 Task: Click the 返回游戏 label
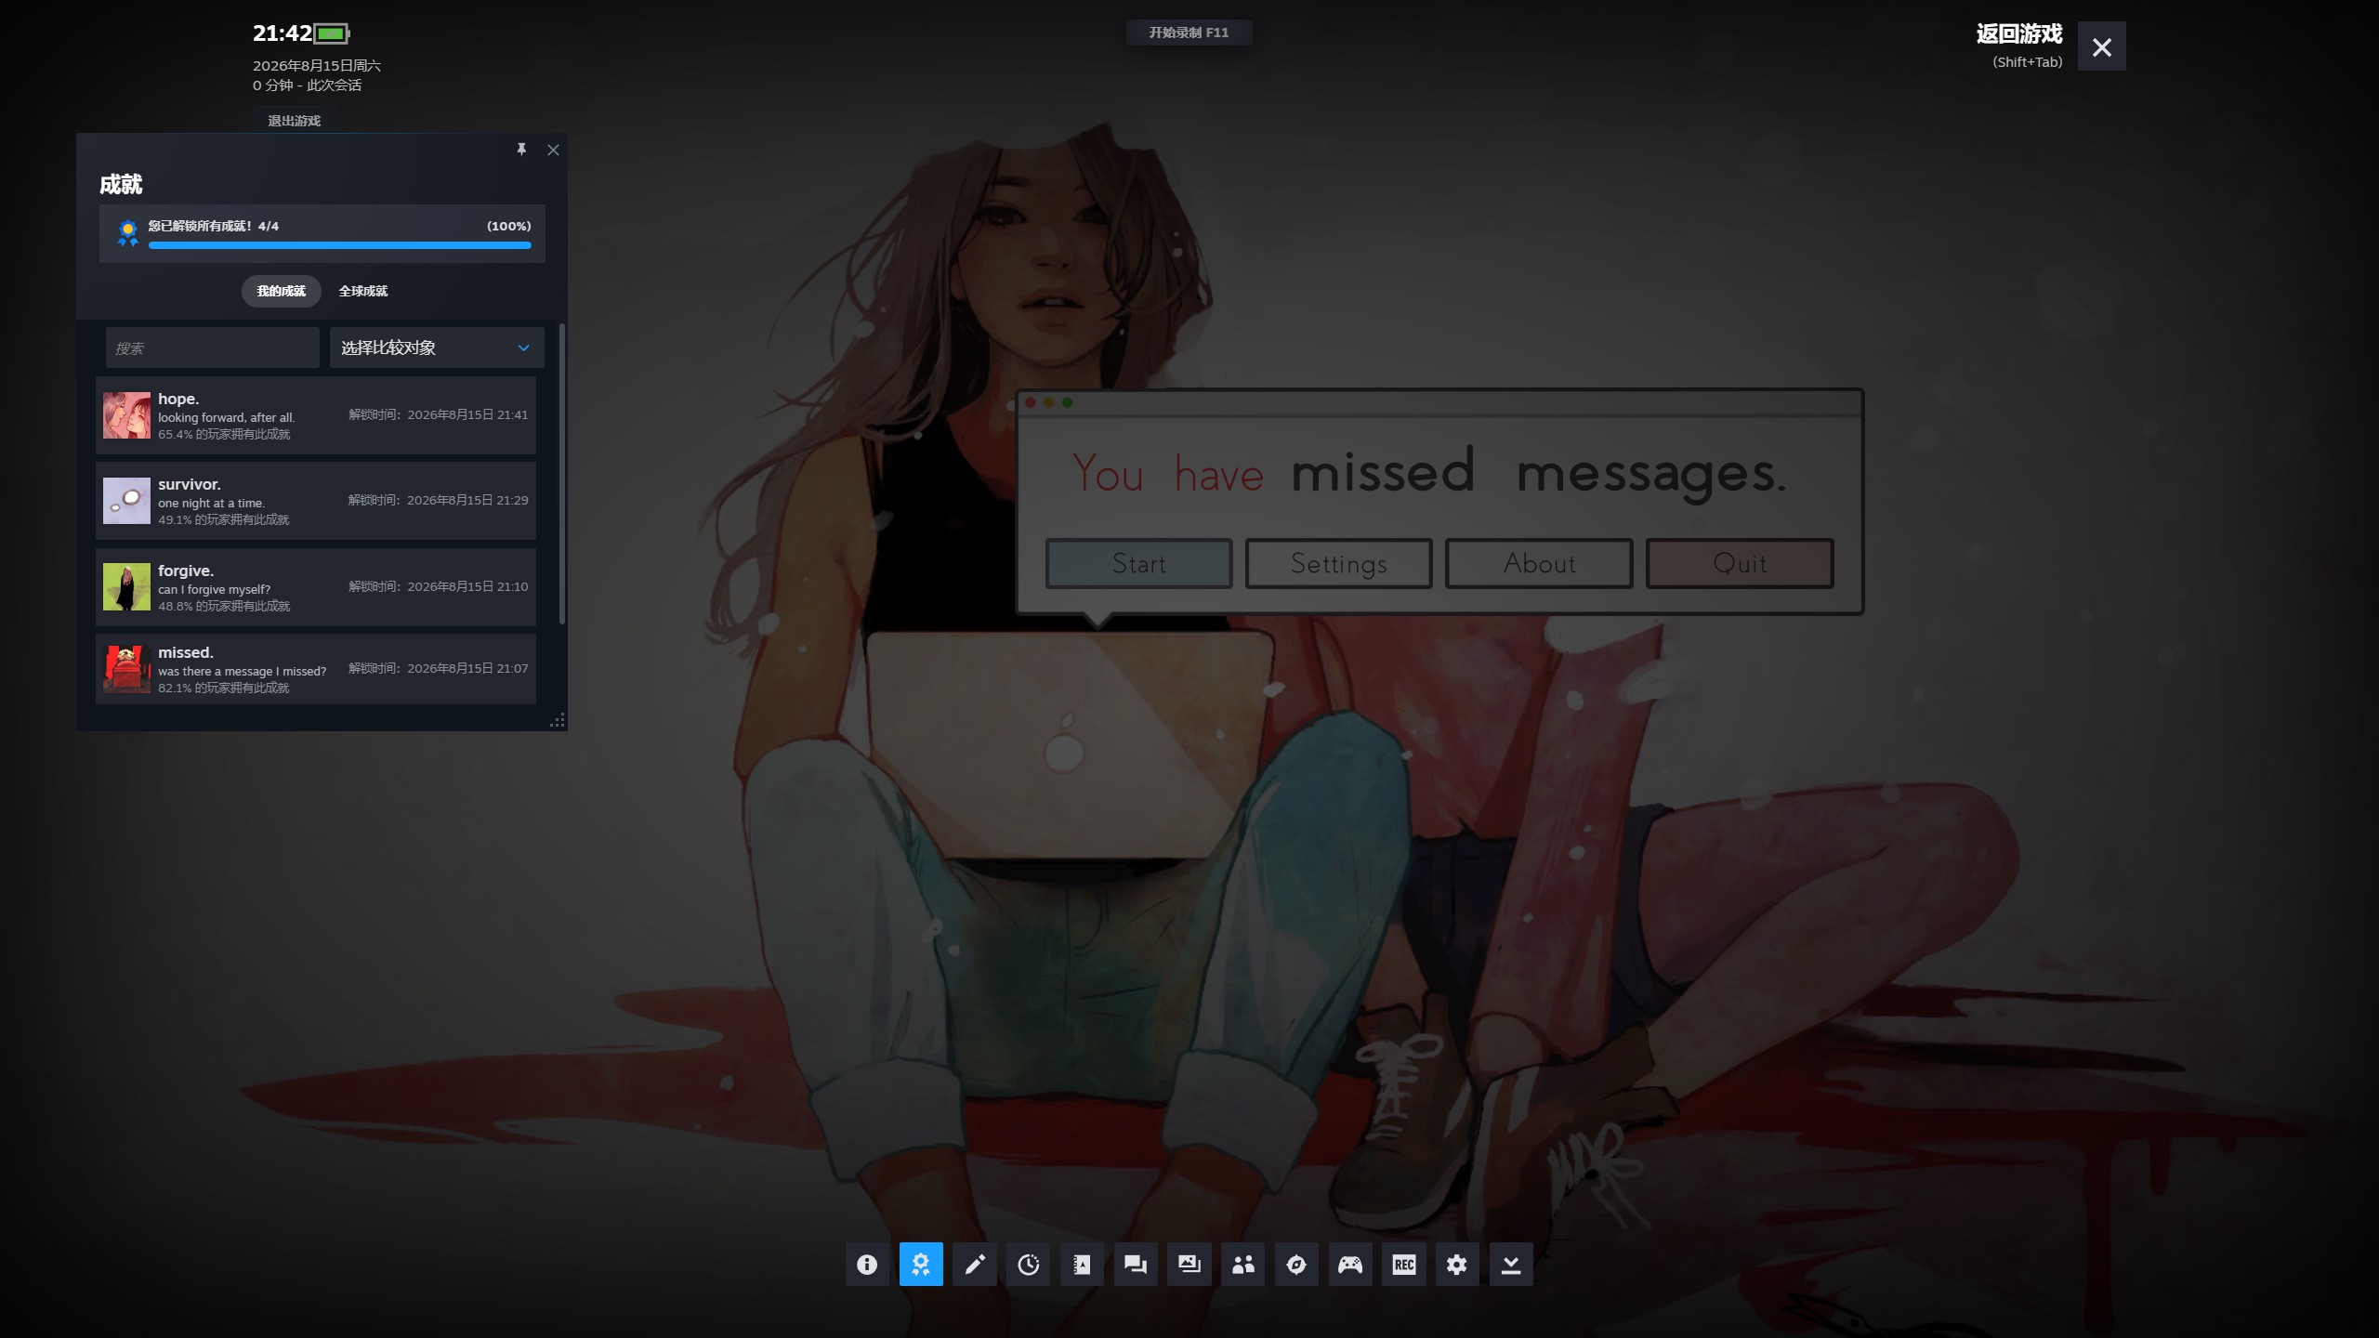(2019, 34)
